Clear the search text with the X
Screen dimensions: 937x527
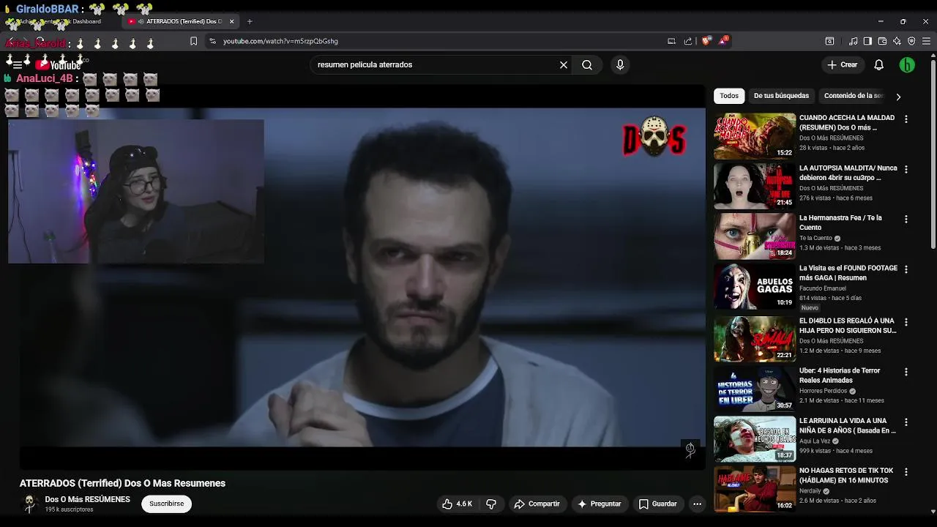pyautogui.click(x=564, y=65)
